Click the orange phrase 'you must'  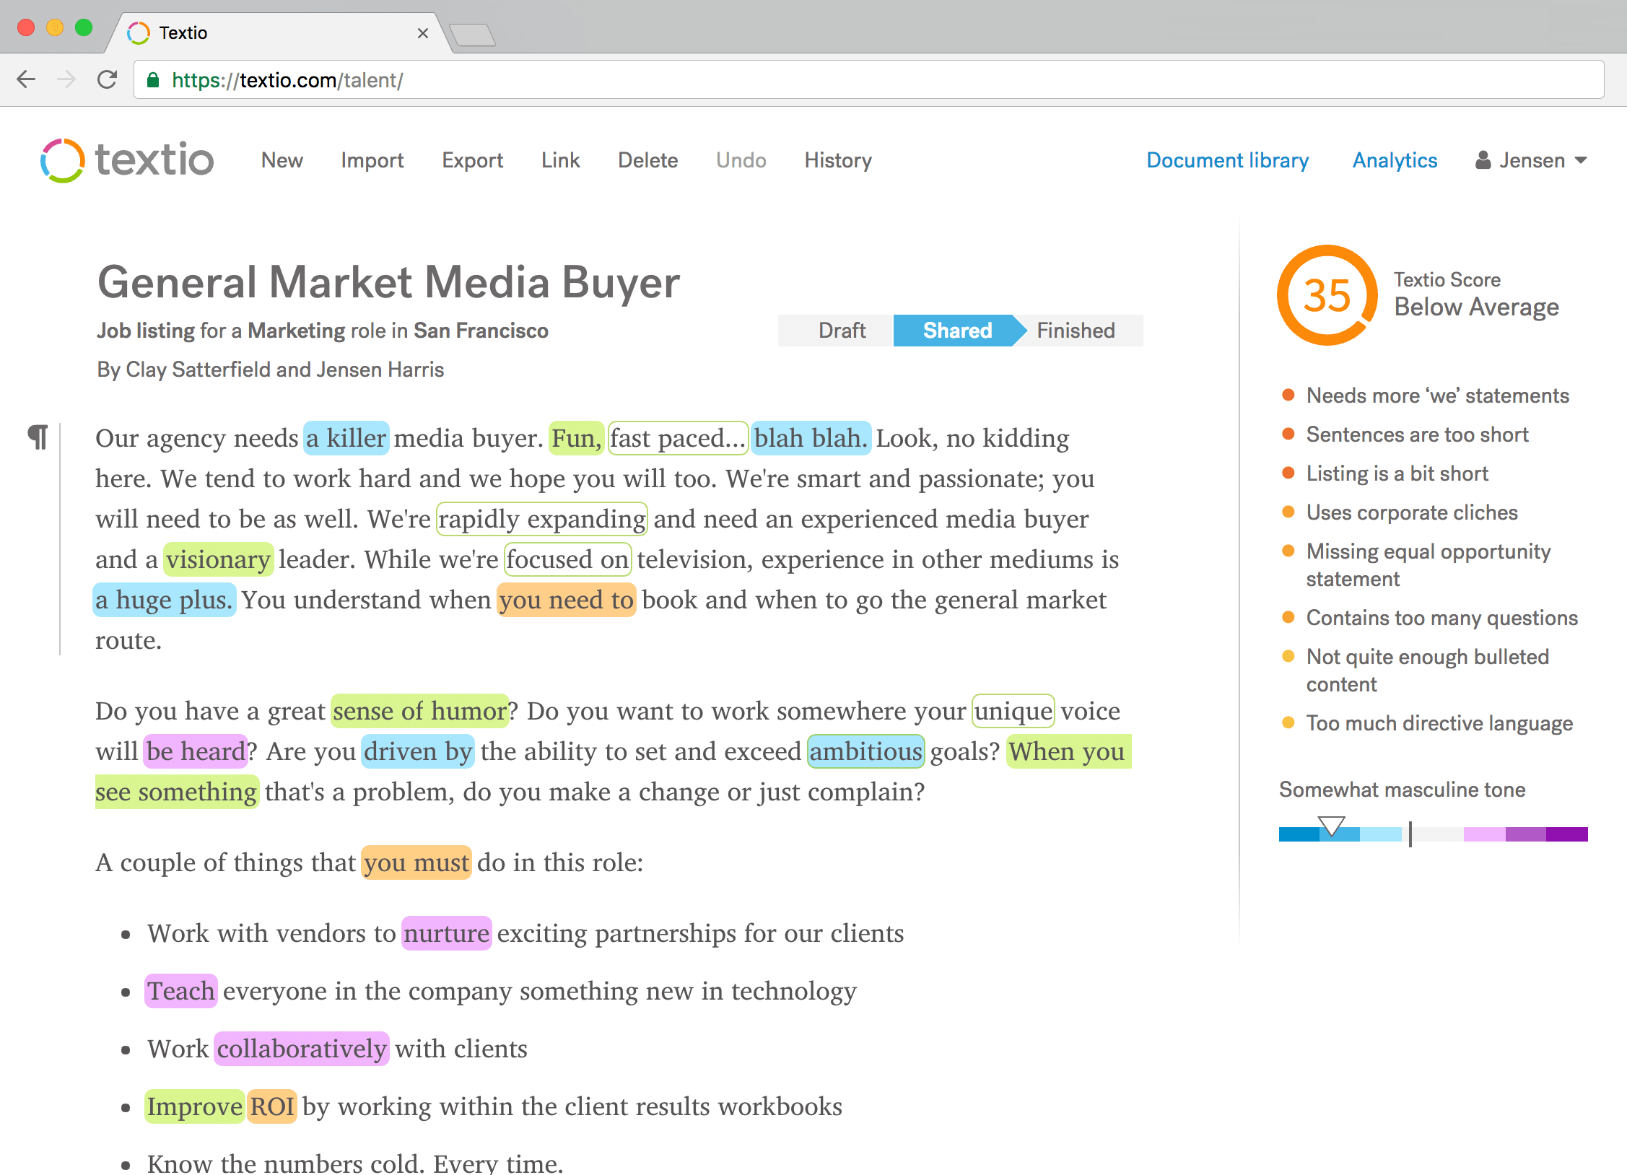(x=416, y=862)
